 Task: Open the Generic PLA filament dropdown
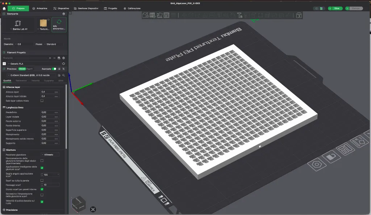tap(22, 64)
